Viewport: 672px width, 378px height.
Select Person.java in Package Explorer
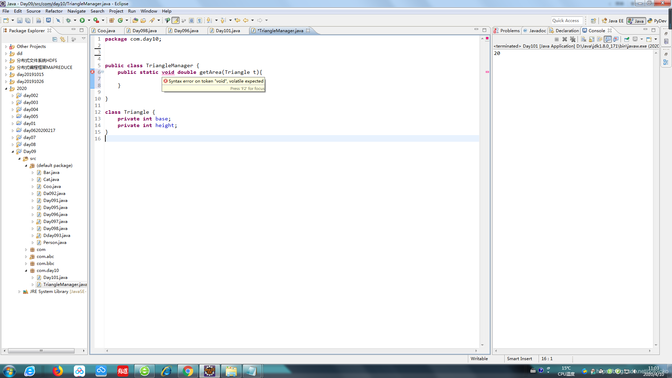(x=55, y=243)
